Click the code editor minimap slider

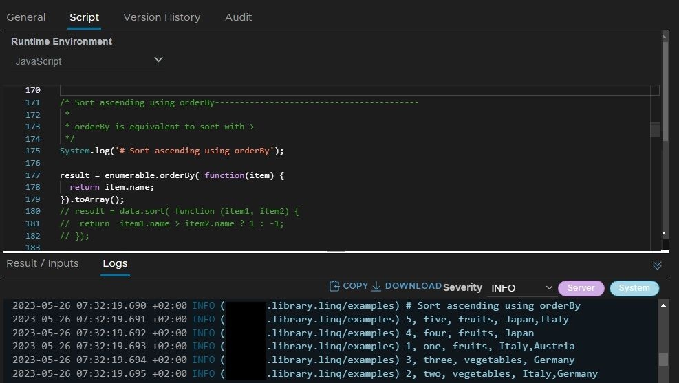[655, 130]
